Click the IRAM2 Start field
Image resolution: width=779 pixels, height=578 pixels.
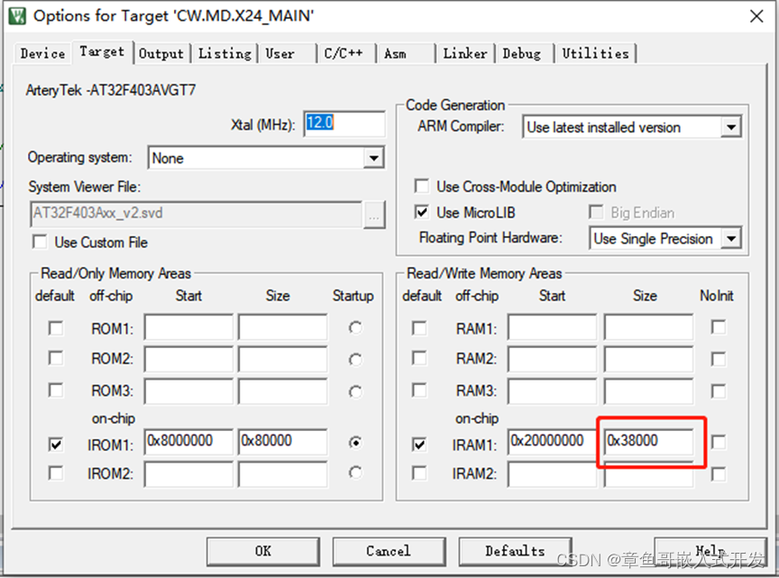[x=552, y=474]
